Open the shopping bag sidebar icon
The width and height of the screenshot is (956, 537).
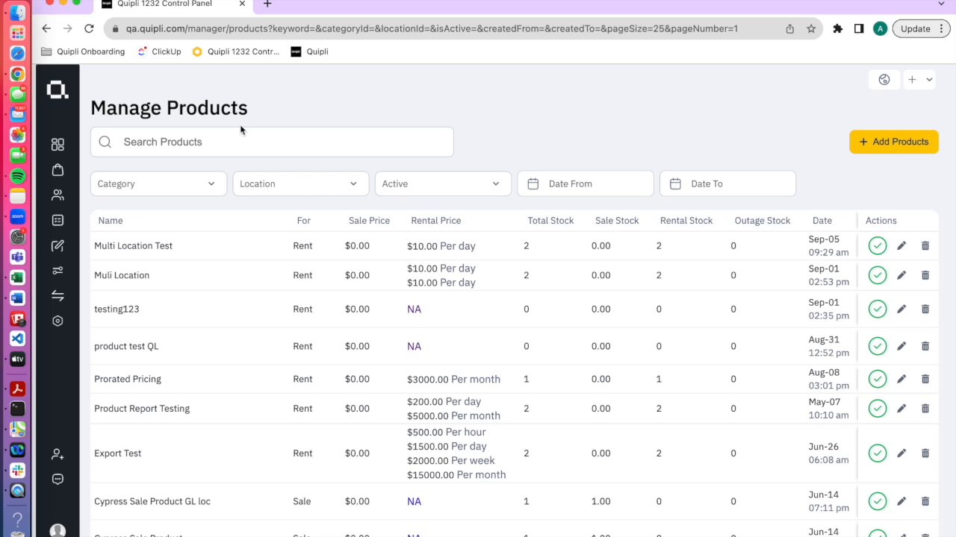58,170
